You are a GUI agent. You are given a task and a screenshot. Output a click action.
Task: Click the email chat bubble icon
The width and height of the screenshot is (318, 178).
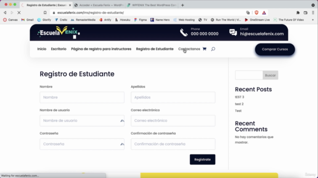click(233, 32)
